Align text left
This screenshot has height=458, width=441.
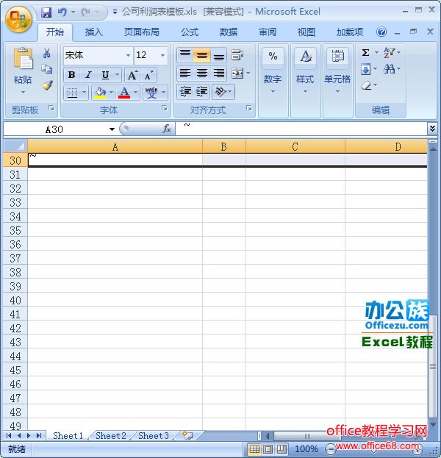click(x=185, y=73)
